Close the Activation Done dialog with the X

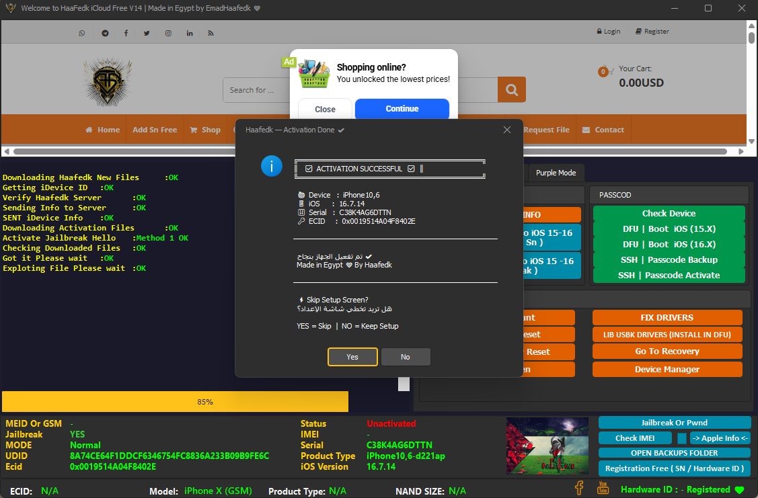(507, 130)
